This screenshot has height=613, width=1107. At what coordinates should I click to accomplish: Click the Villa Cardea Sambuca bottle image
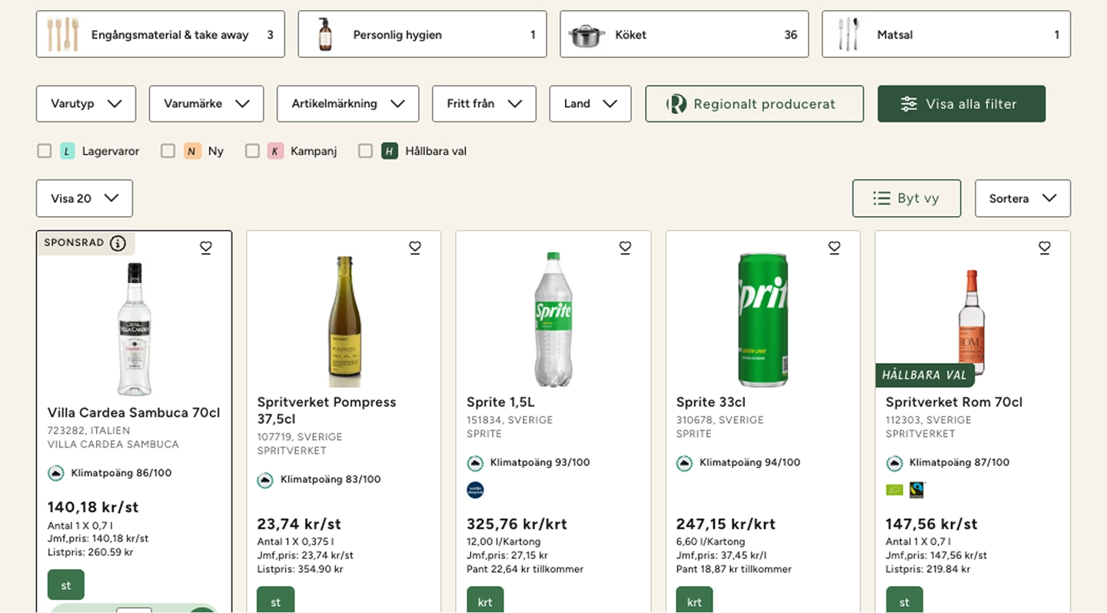(x=135, y=329)
